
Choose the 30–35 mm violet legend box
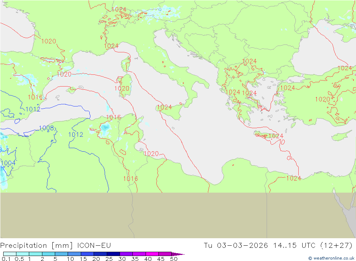point(126,254)
